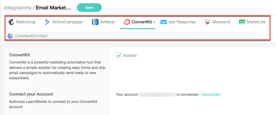
Task: Click the ActiveCampaign blue arrow icon
Action: coord(47,22)
